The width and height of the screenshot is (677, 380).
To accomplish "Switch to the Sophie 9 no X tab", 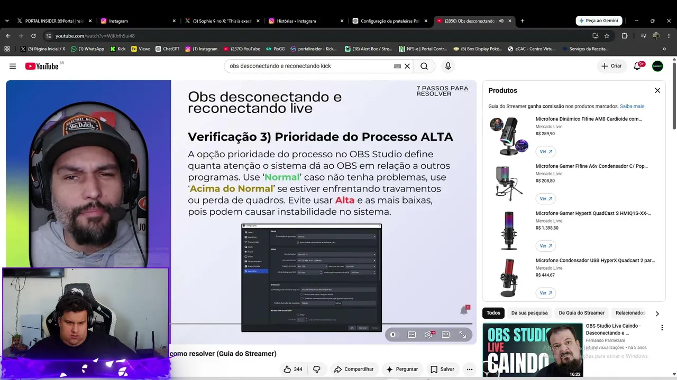I will [222, 21].
